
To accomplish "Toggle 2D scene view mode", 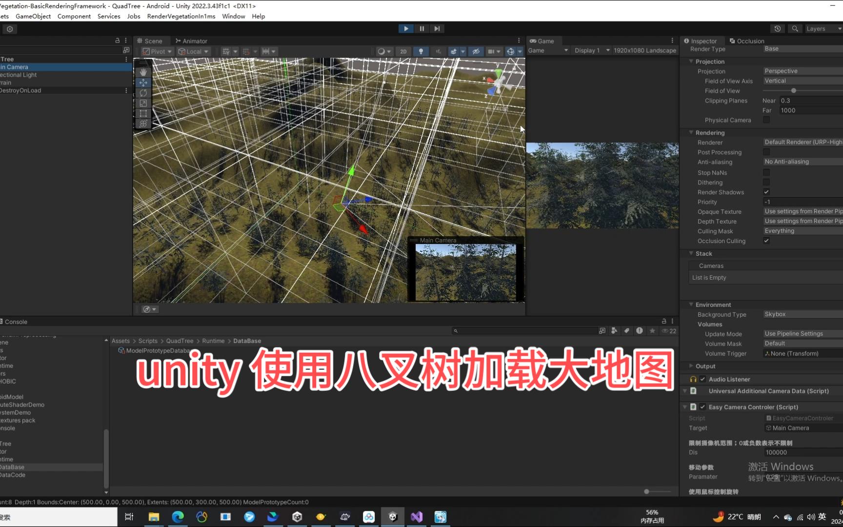I will [403, 51].
